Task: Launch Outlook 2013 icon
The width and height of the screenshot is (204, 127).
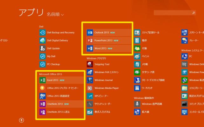Action: click(90, 32)
